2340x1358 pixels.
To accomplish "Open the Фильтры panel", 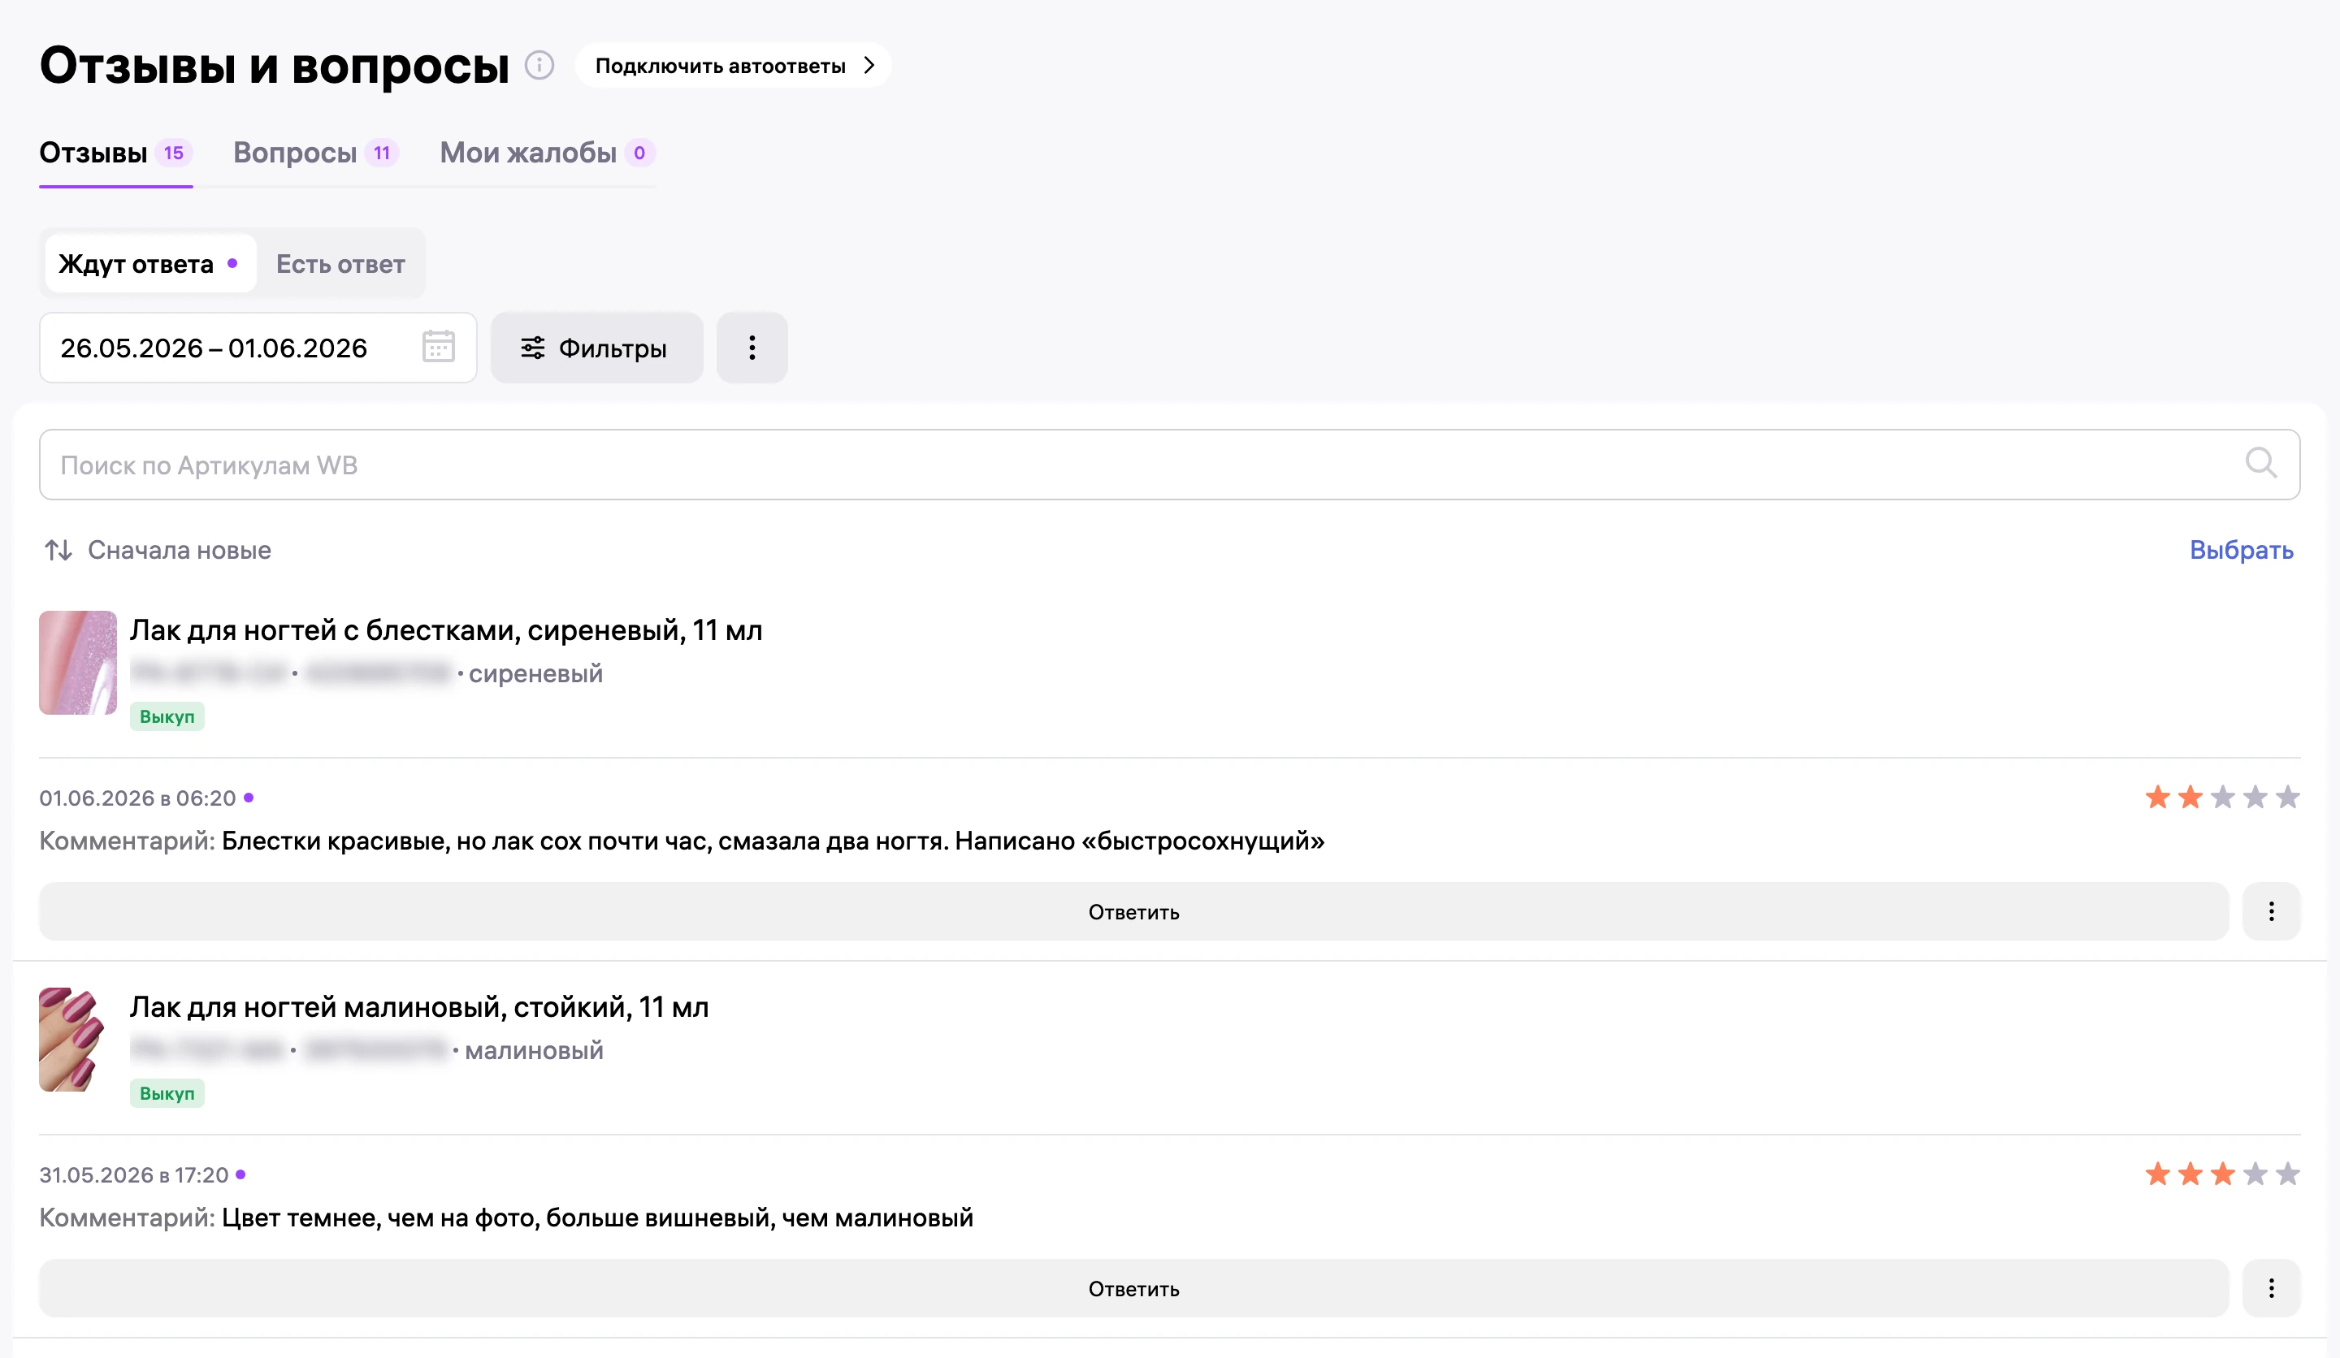I will (596, 348).
